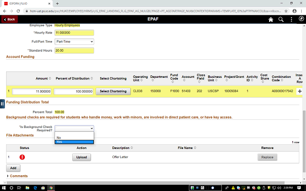Click the Replace button
The width and height of the screenshot is (306, 191).
click(267, 157)
